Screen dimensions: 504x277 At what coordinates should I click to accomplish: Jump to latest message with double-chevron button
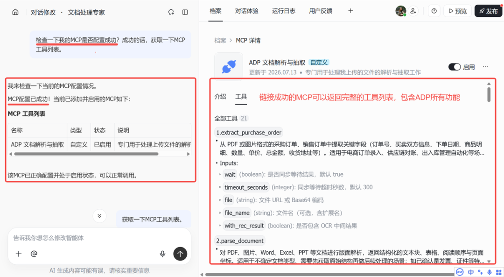point(99,216)
